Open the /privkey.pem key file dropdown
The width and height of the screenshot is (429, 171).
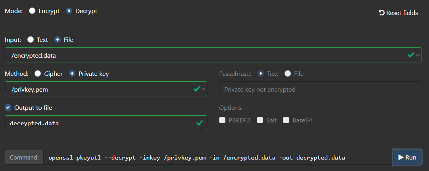(x=204, y=89)
